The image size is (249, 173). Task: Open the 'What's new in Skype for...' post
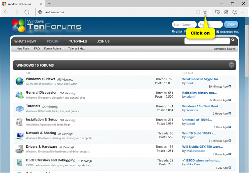[202, 79]
